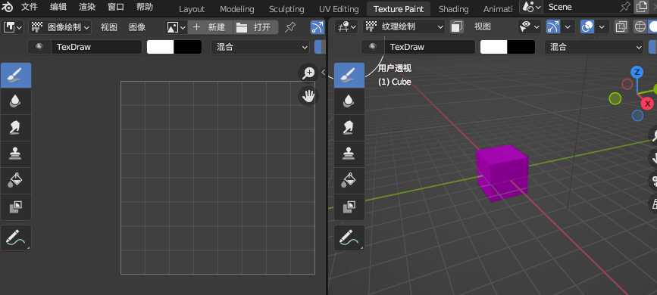Image resolution: width=657 pixels, height=295 pixels.
Task: Switch to the Sculpting workspace tab
Action: tap(286, 9)
